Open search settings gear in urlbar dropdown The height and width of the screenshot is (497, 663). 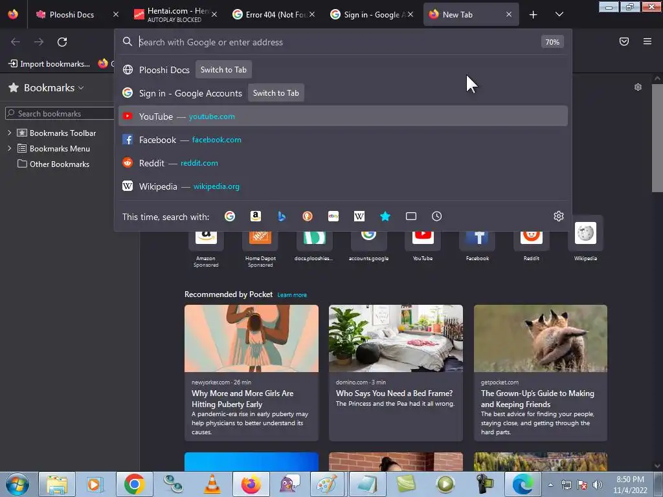[559, 216]
